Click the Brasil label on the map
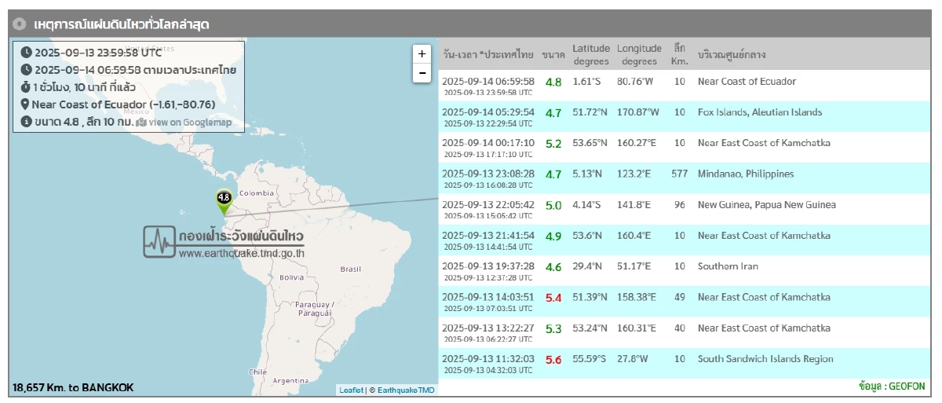Viewport: 942px width, 403px height. click(351, 269)
